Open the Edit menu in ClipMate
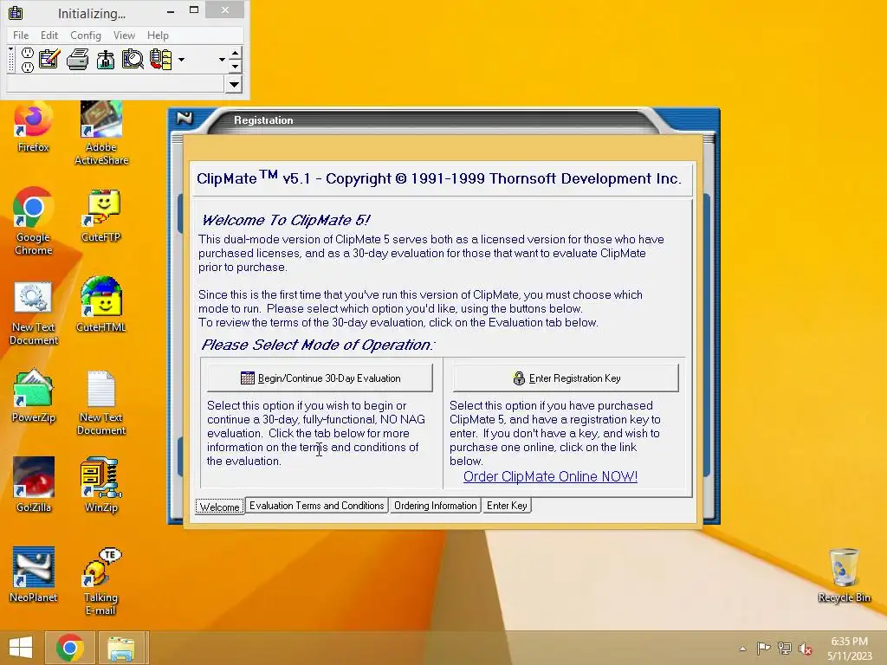Viewport: 887px width, 665px height. (49, 35)
